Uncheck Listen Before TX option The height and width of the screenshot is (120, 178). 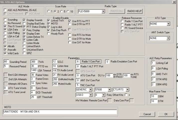pos(24,37)
